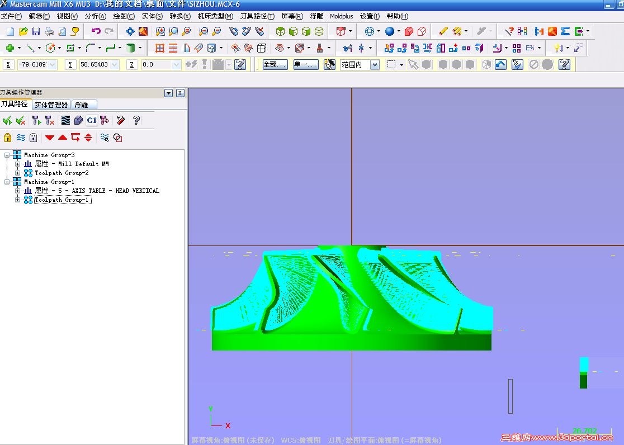The image size is (624, 445).
Task: Post selected operations with G1 icon
Action: tap(92, 120)
